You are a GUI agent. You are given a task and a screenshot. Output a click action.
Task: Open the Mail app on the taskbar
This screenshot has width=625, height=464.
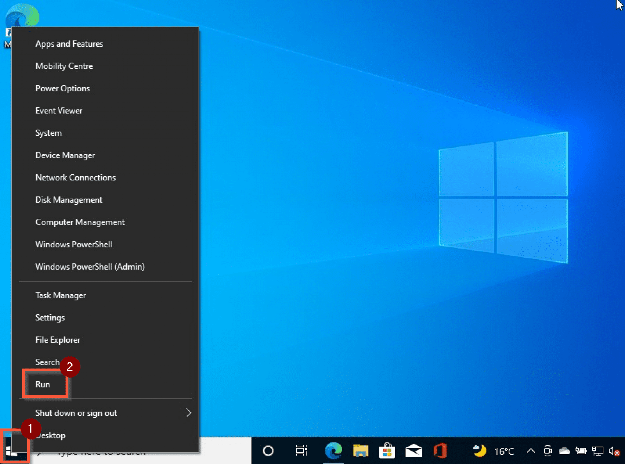(414, 451)
